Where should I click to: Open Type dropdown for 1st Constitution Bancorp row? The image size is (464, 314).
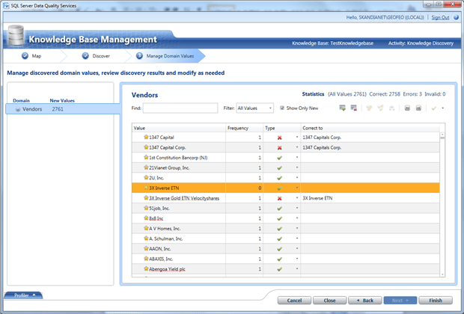point(297,157)
